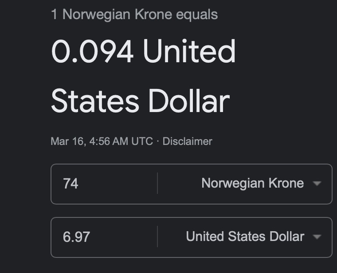The image size is (337, 273).
Task: Click the word "States" in the large heading
Action: click(x=95, y=100)
